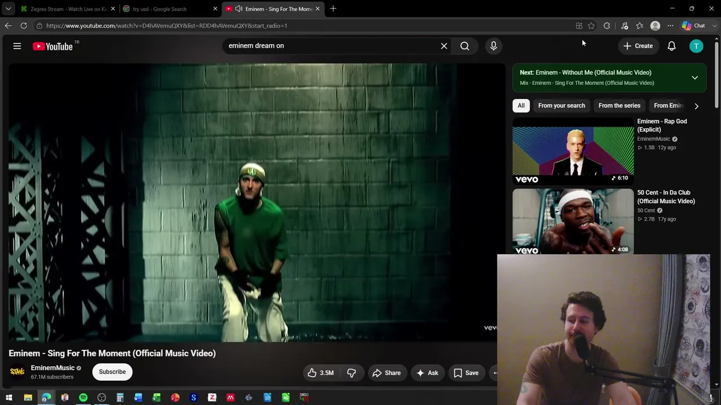View site information lock icon
721x405 pixels.
(39, 25)
